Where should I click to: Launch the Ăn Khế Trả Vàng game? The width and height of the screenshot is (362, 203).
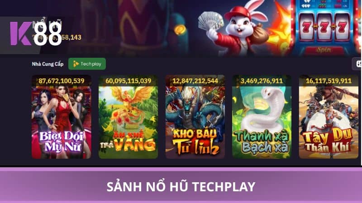[x=128, y=117]
